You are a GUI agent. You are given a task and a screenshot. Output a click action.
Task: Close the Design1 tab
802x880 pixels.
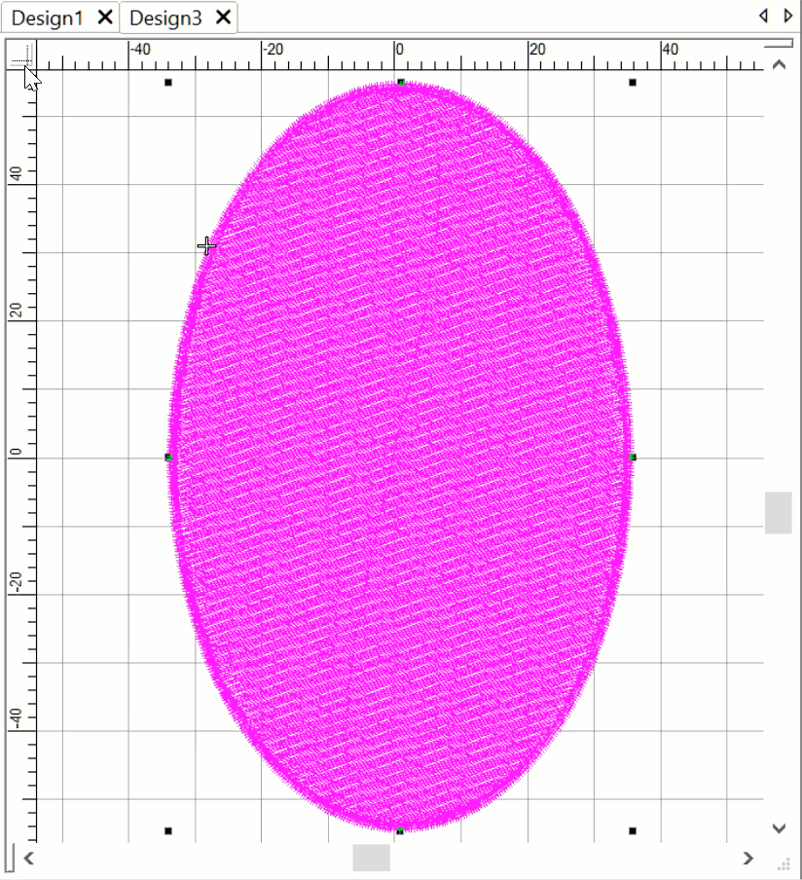pos(105,18)
